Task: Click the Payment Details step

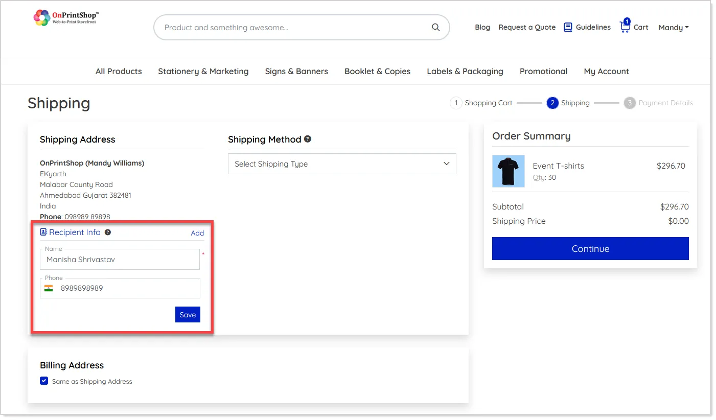Action: pos(658,103)
